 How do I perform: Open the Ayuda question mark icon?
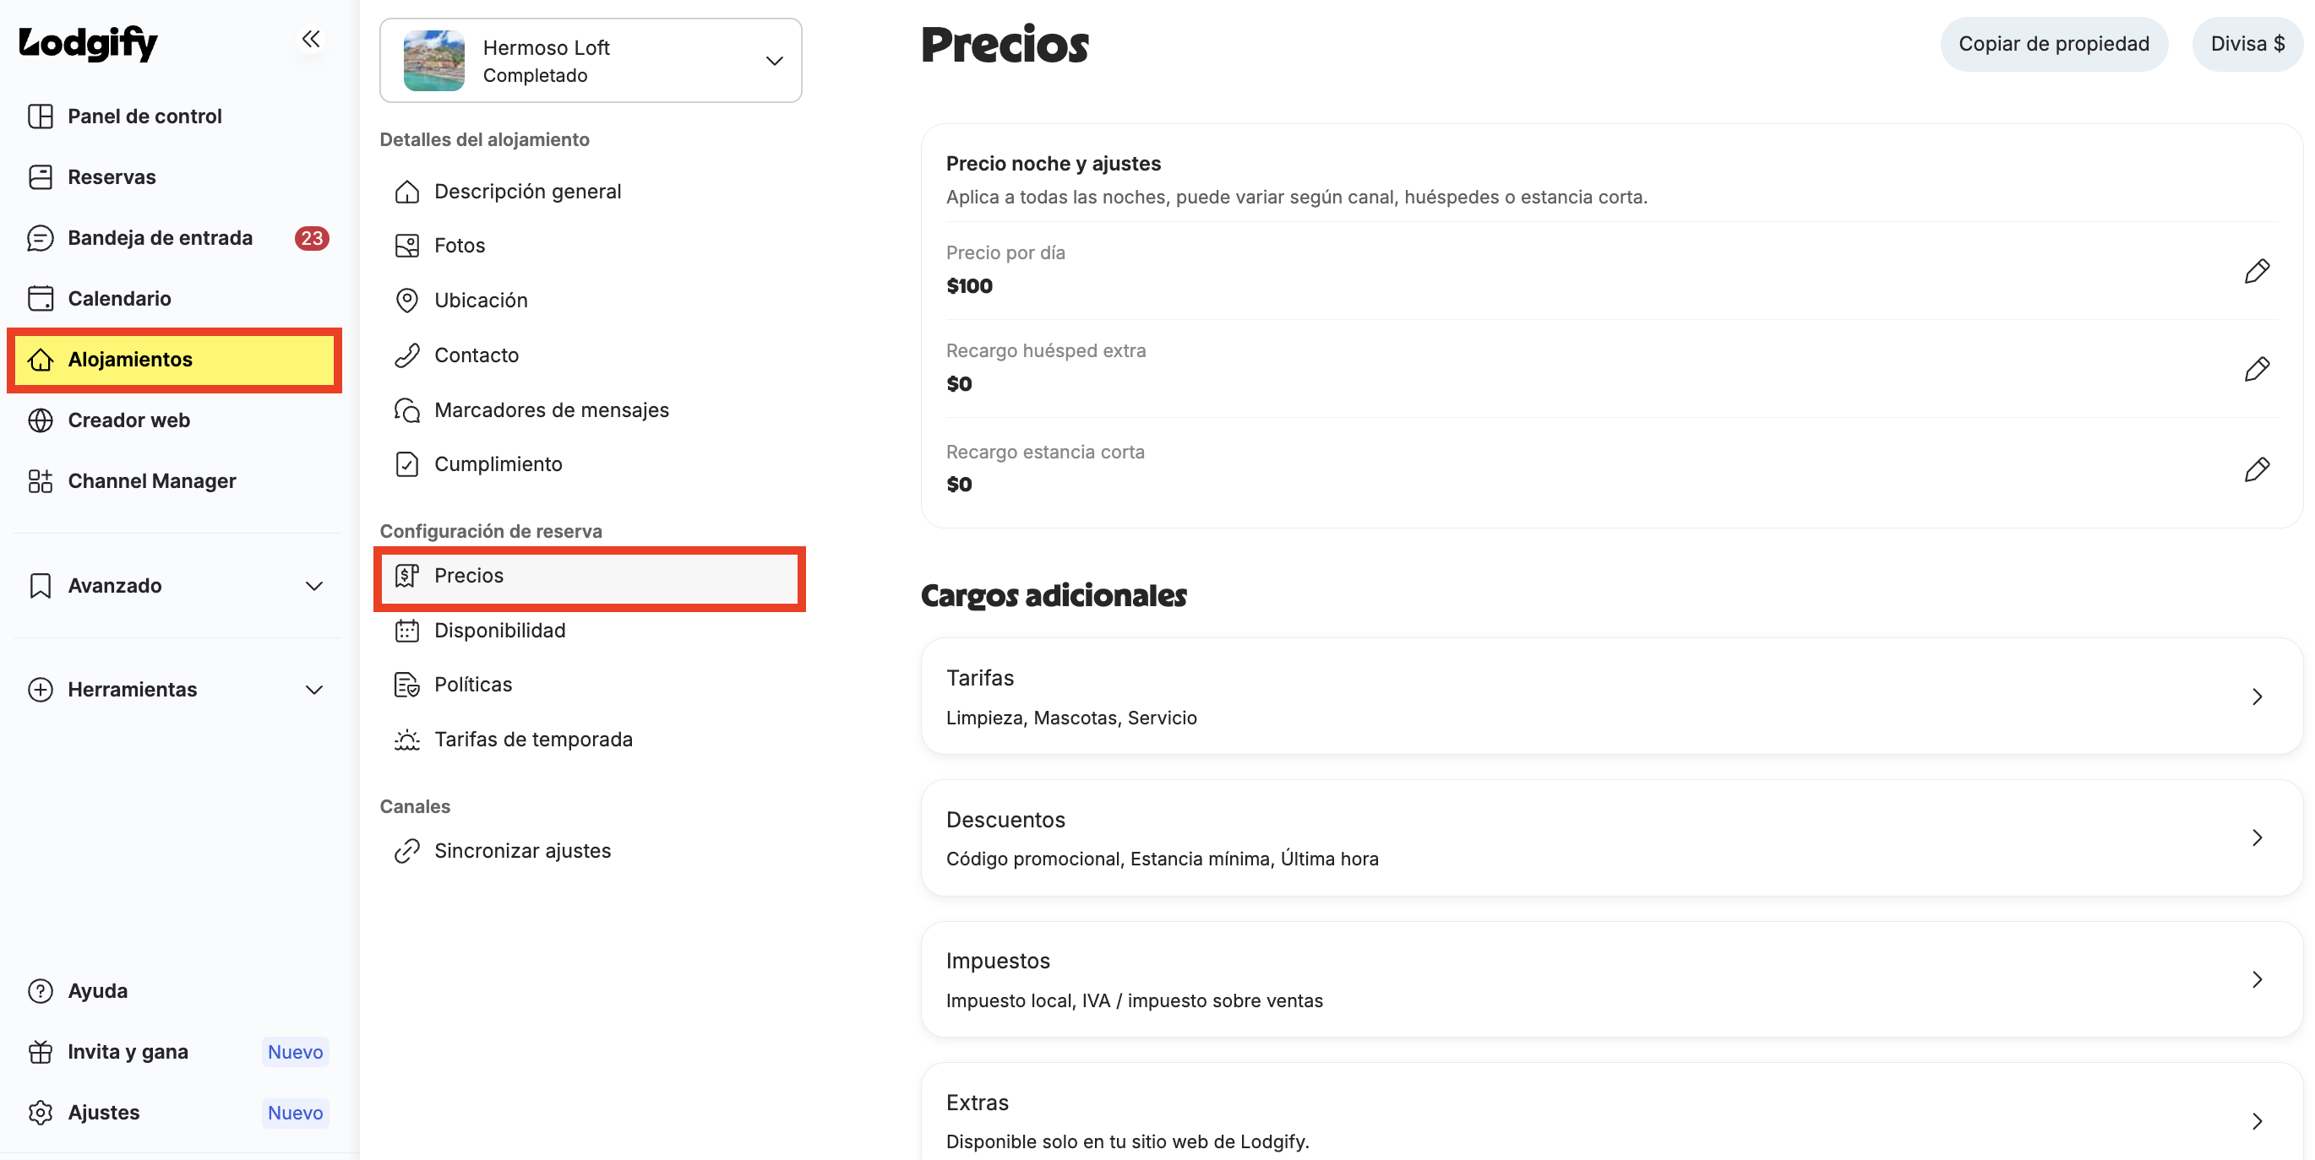click(41, 991)
